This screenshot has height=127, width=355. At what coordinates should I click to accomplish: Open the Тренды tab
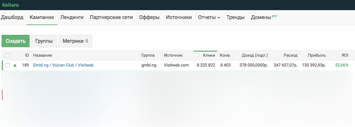tap(236, 17)
